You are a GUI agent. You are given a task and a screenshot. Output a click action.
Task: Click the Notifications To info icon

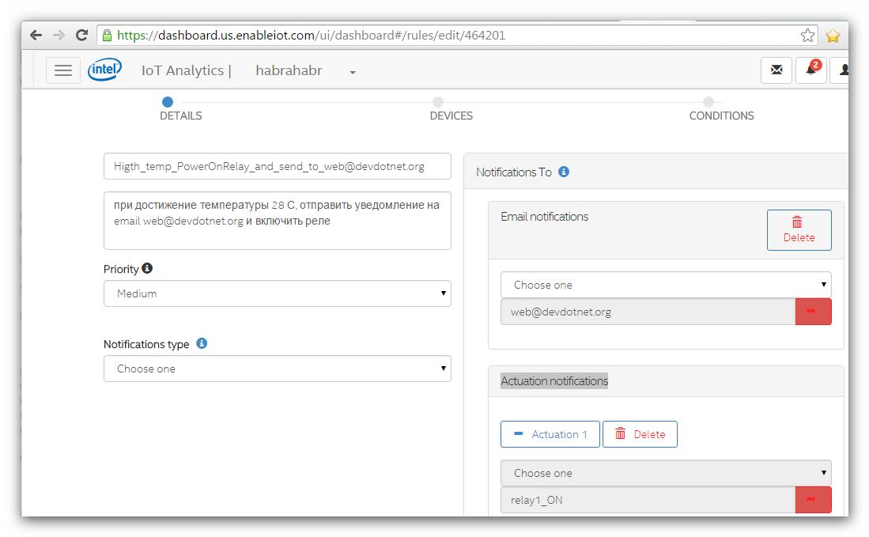563,172
